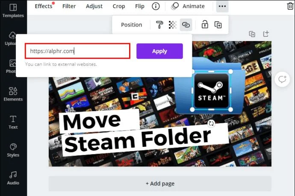
Task: Toggle the link chain icon
Action: [186, 25]
